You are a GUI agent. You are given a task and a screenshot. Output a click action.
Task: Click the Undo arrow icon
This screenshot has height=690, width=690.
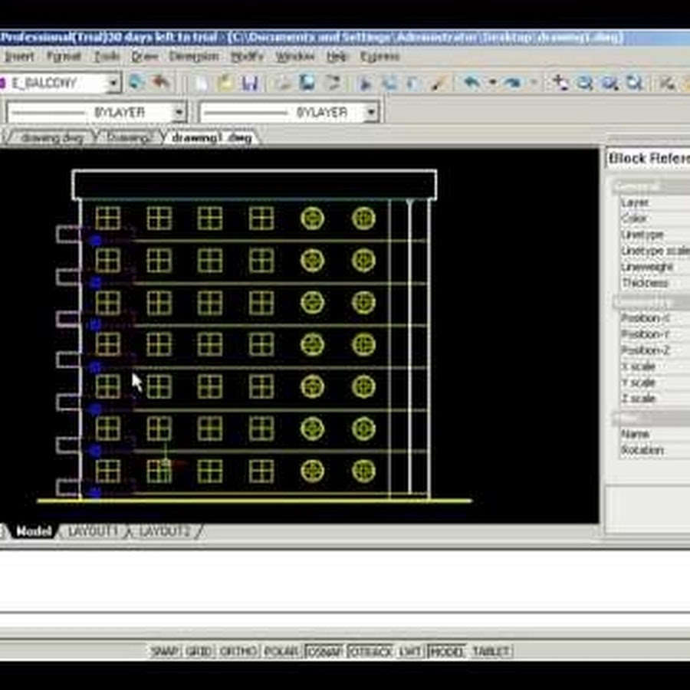tap(472, 84)
